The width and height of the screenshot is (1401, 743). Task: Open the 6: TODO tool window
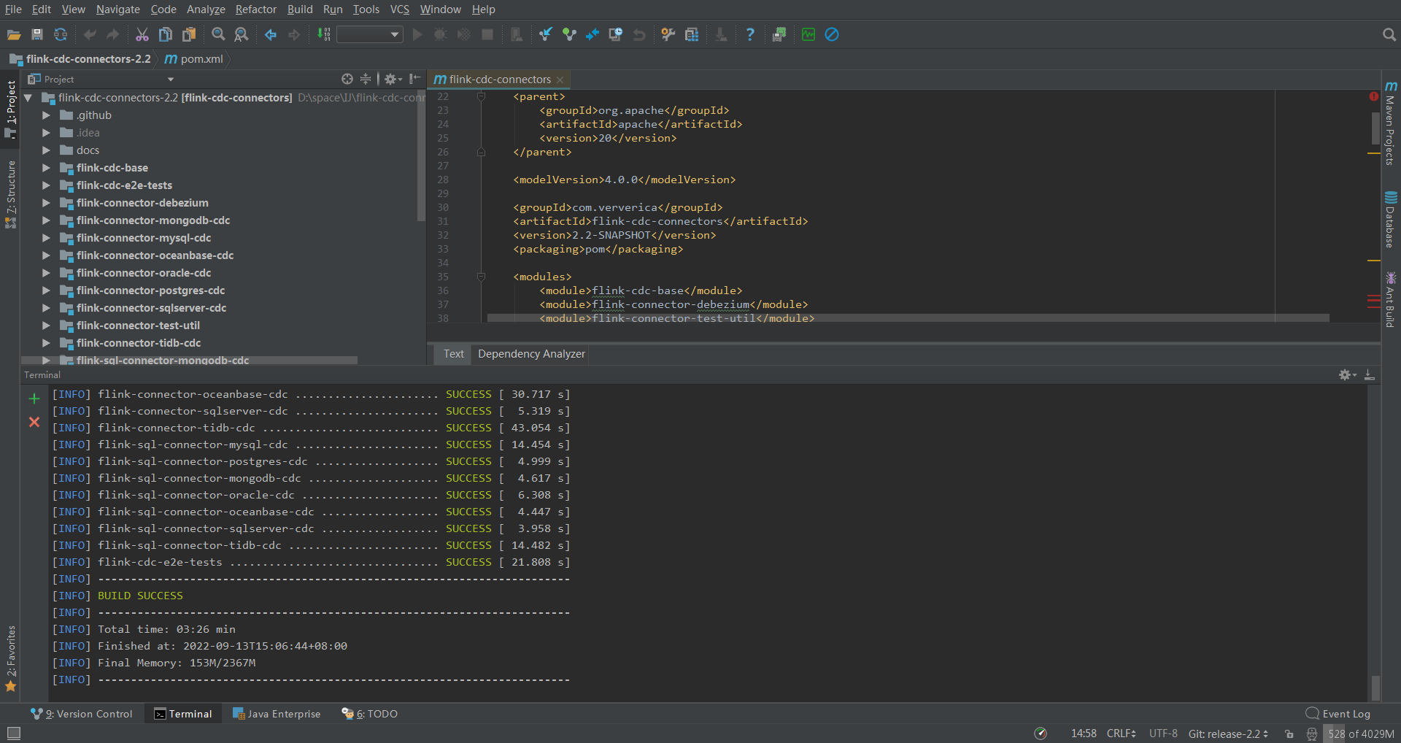coord(369,714)
